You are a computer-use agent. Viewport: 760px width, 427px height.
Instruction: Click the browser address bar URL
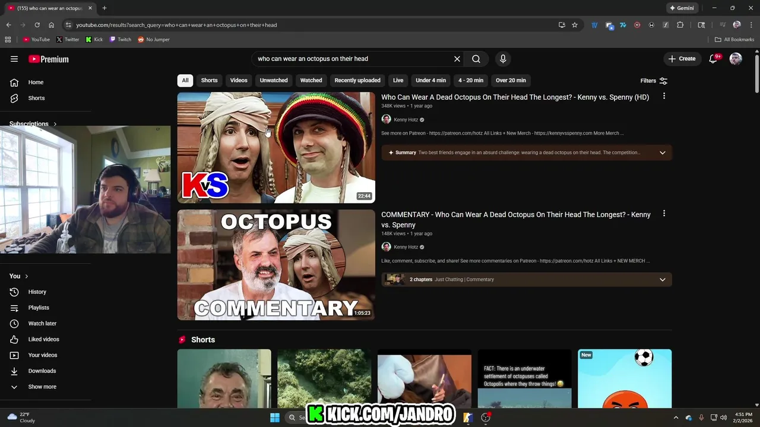tap(176, 25)
